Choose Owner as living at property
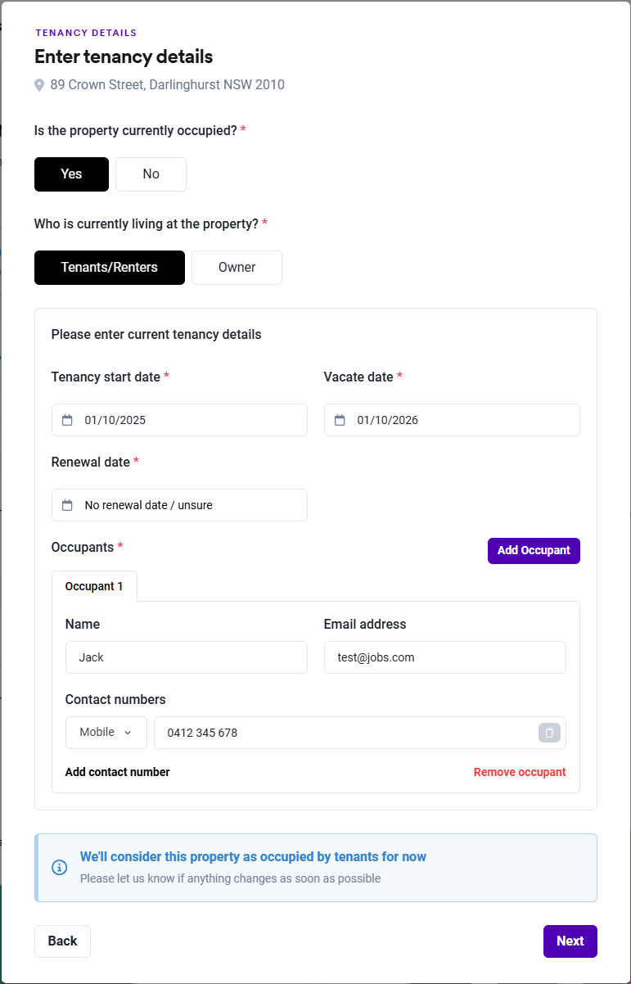Image resolution: width=631 pixels, height=984 pixels. point(237,268)
